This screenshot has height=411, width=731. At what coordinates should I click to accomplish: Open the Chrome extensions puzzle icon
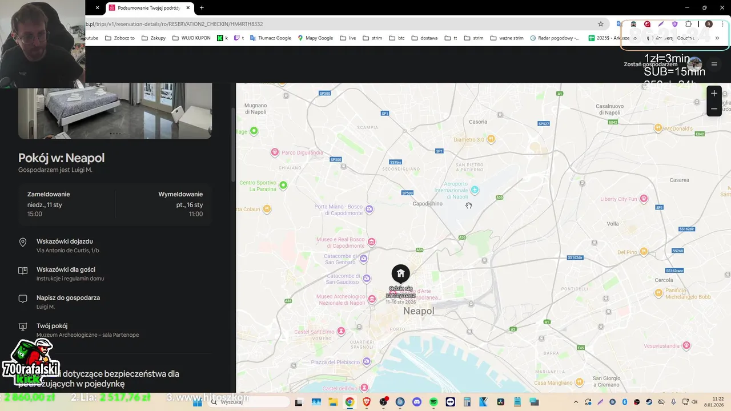coord(688,24)
